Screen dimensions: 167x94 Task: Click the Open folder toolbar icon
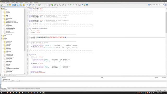(10, 5)
